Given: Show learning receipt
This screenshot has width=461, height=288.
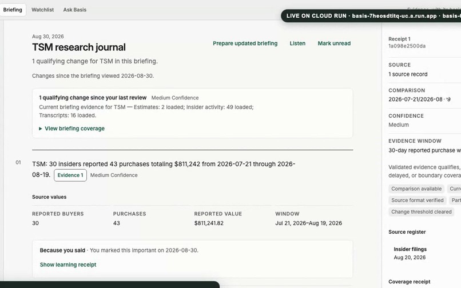Looking at the screenshot, I should 68,265.
